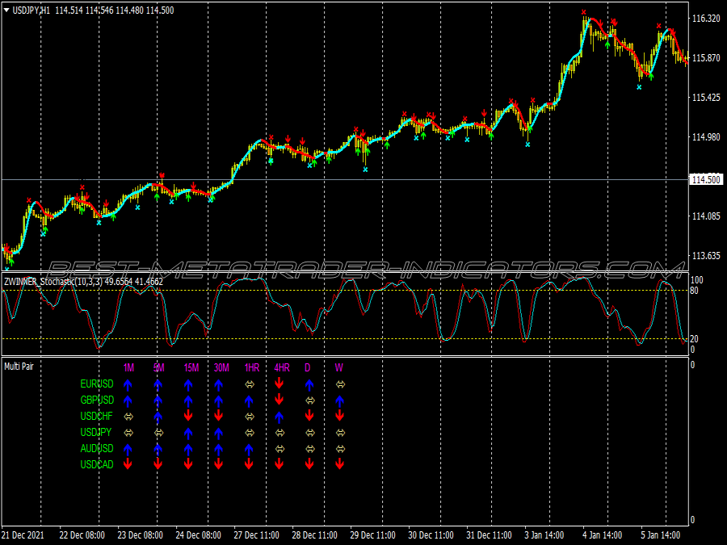The image size is (727, 545).
Task: Click USDCAD 30M red down arrow
Action: pyautogui.click(x=219, y=464)
